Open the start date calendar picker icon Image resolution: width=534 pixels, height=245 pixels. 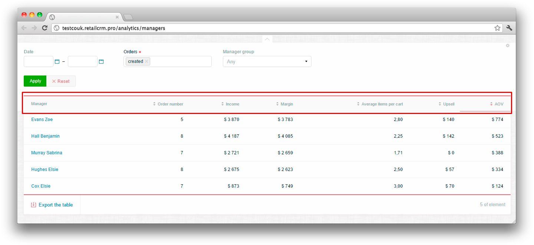pos(57,61)
